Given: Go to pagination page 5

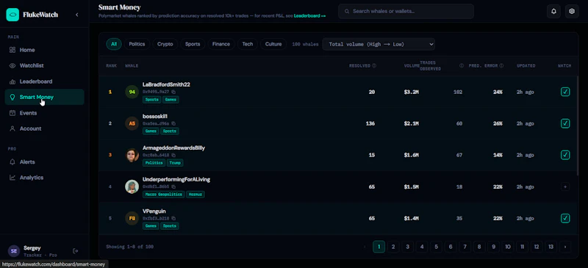Looking at the screenshot, I should (x=436, y=247).
